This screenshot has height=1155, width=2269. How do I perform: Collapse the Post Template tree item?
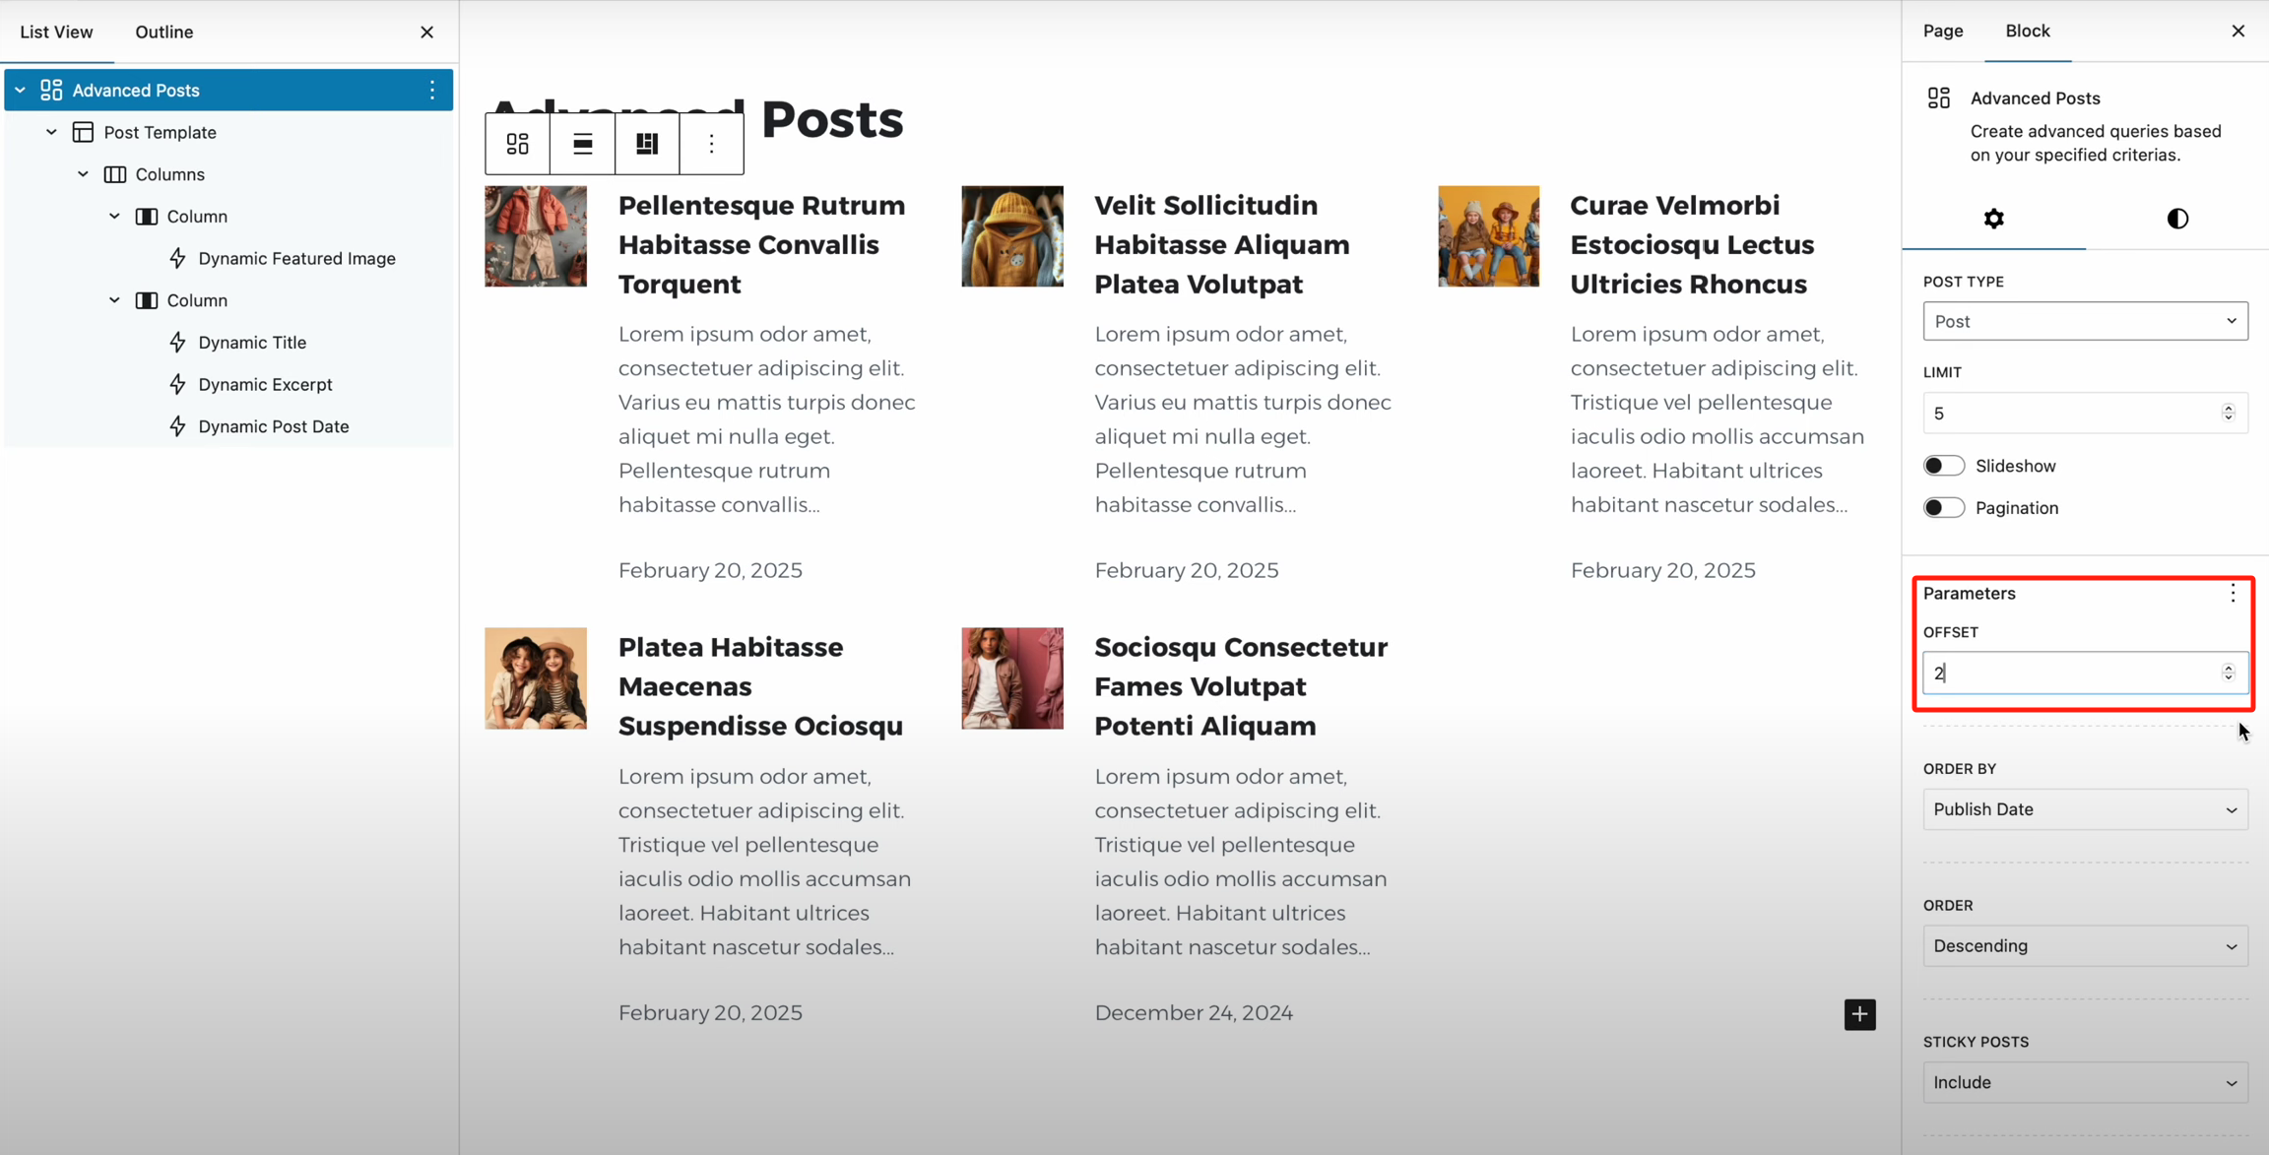pos(52,132)
